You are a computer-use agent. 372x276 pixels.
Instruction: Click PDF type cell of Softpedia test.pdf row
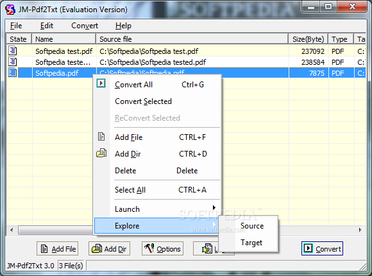[338, 51]
